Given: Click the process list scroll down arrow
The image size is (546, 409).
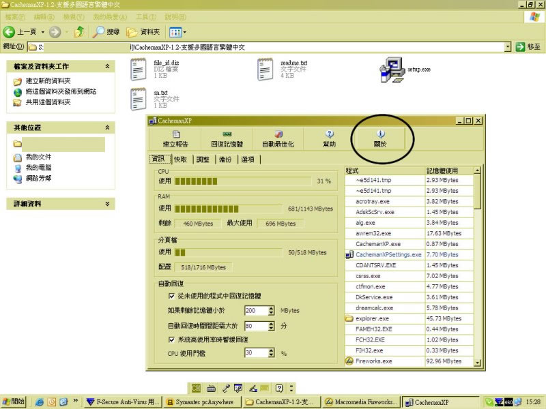Looking at the screenshot, I should pos(477,363).
